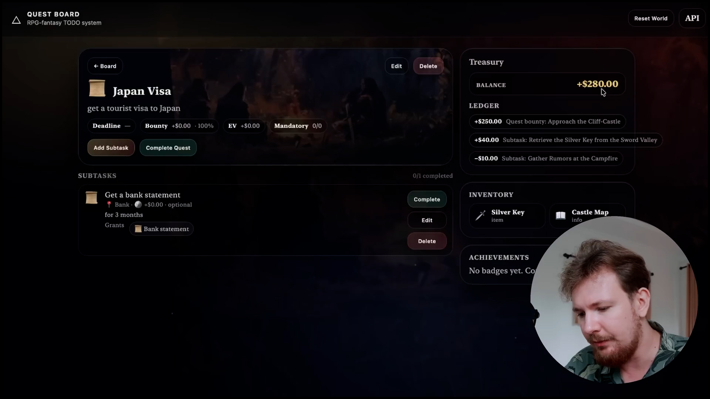This screenshot has height=399, width=710.
Task: Click the Silver Key sword icon
Action: pyautogui.click(x=480, y=215)
